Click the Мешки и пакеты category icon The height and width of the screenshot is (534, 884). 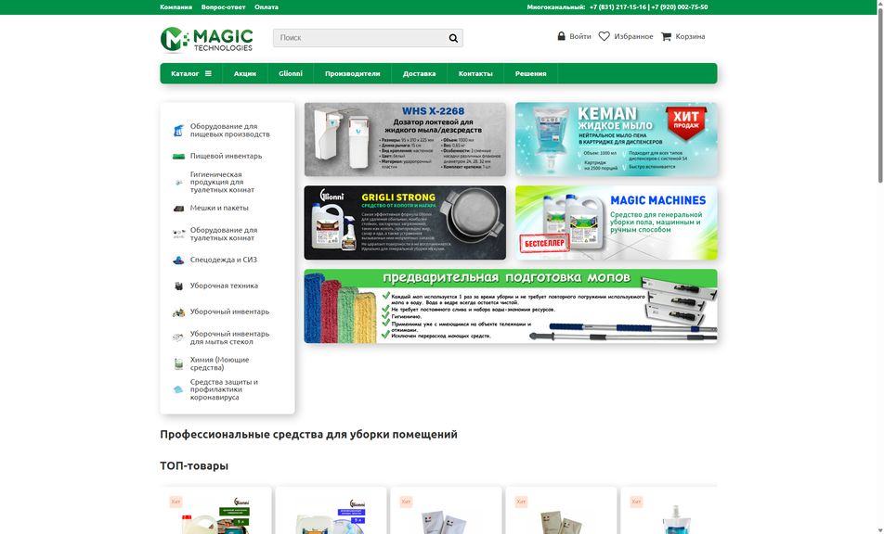(x=178, y=209)
